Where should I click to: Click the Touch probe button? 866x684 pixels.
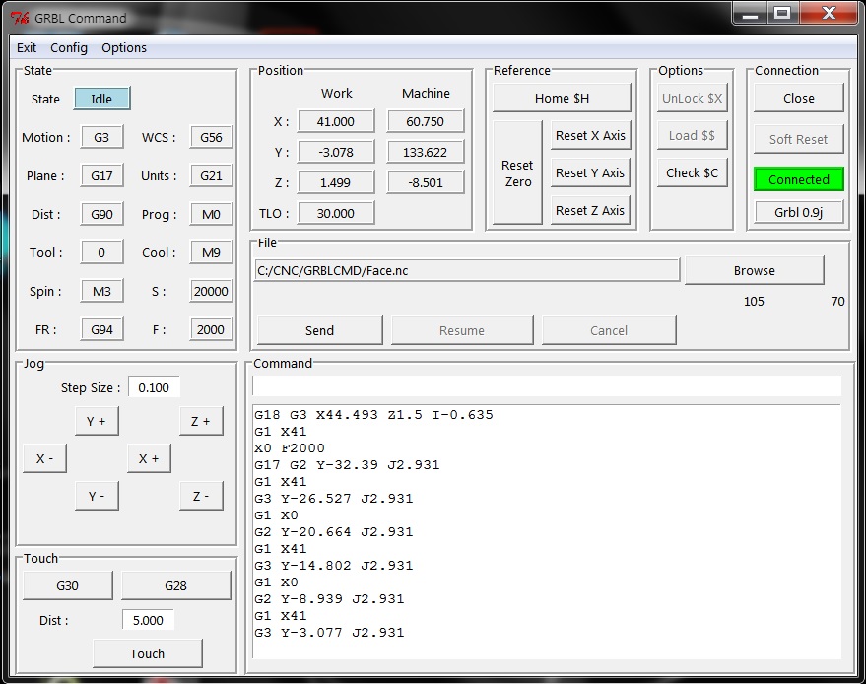click(x=148, y=654)
